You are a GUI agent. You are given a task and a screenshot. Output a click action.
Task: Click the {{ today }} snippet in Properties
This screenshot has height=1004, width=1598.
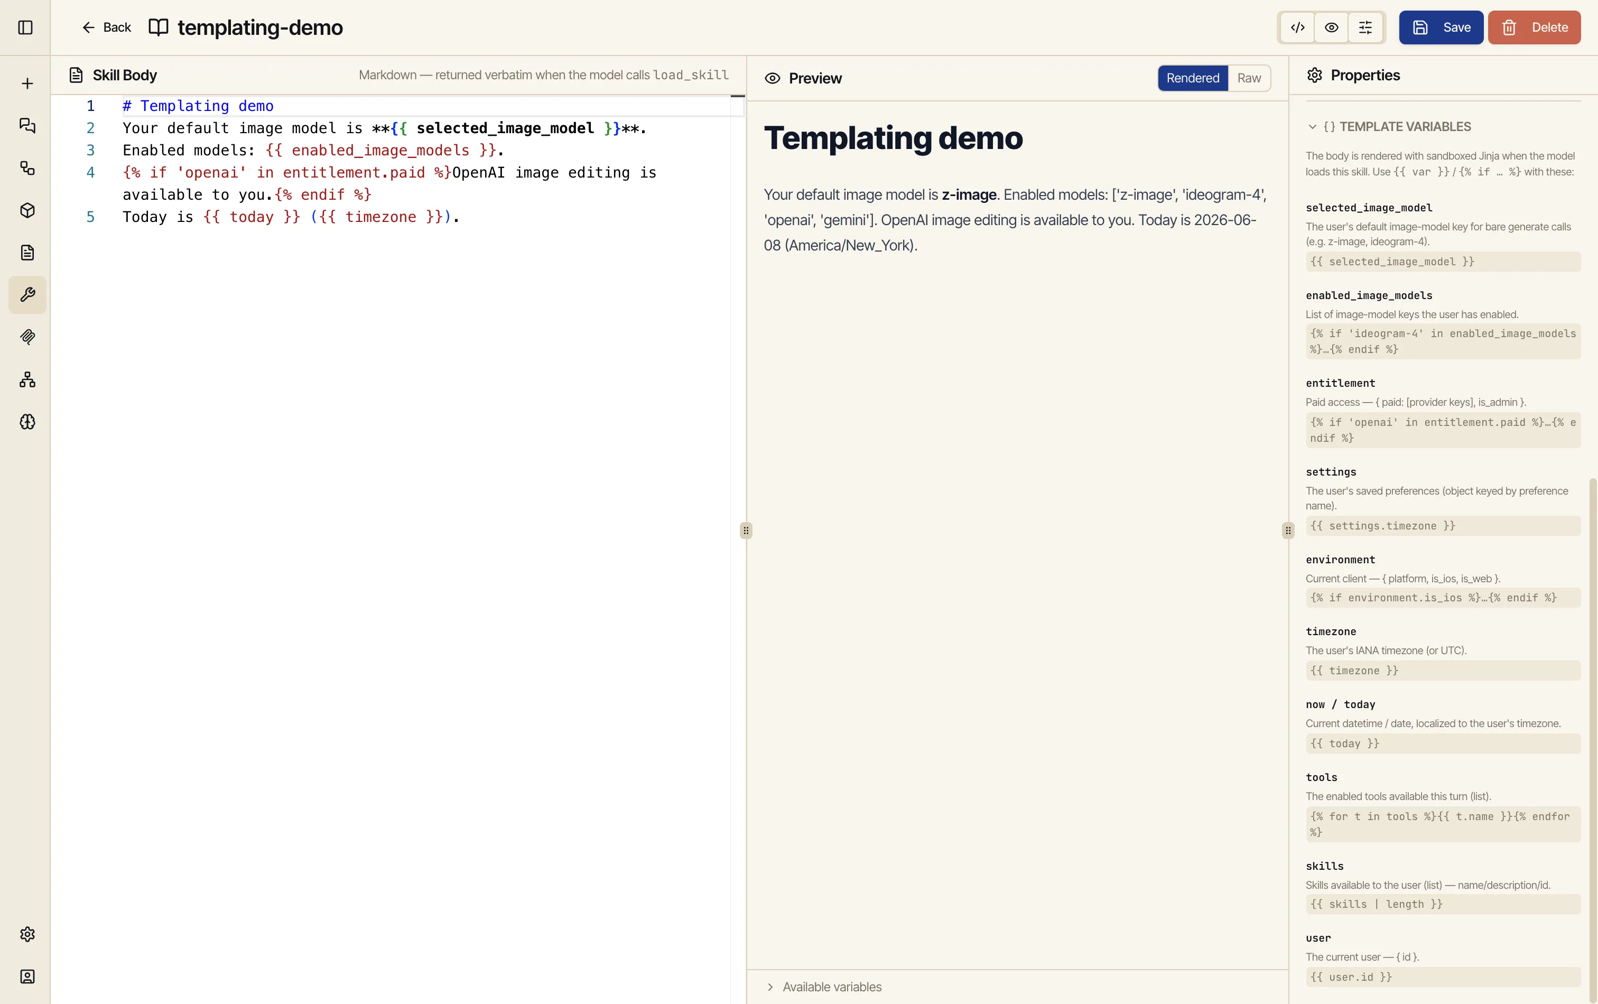click(1443, 743)
